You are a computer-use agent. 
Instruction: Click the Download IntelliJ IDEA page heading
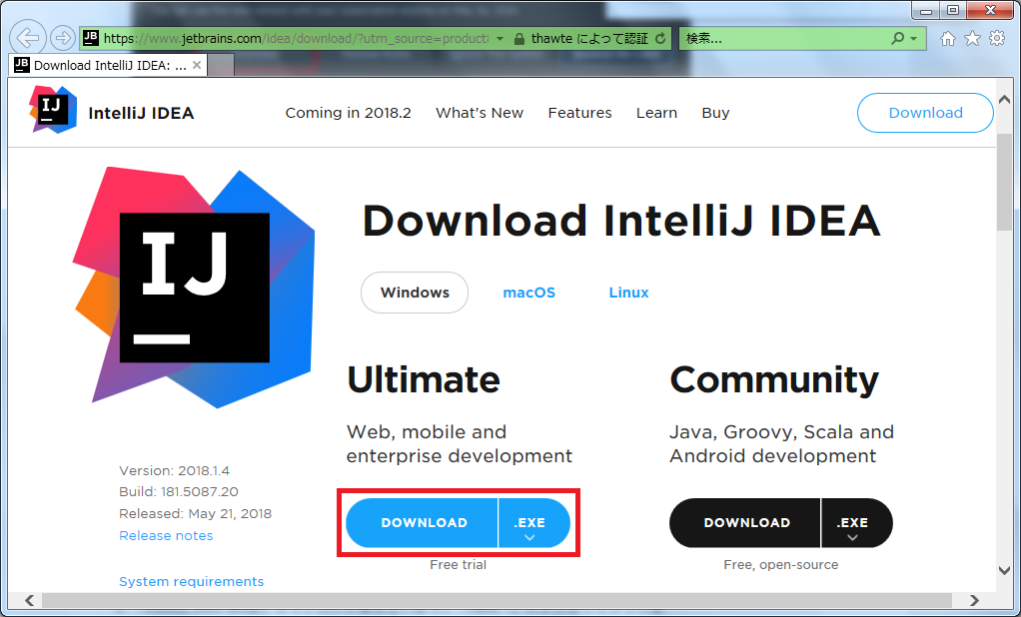pos(621,220)
